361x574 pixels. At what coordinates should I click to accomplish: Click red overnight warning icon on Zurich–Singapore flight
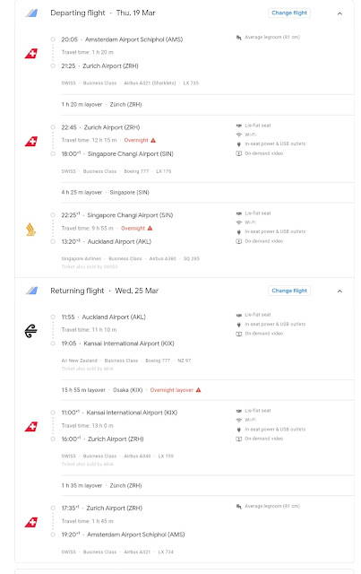pyautogui.click(x=153, y=140)
